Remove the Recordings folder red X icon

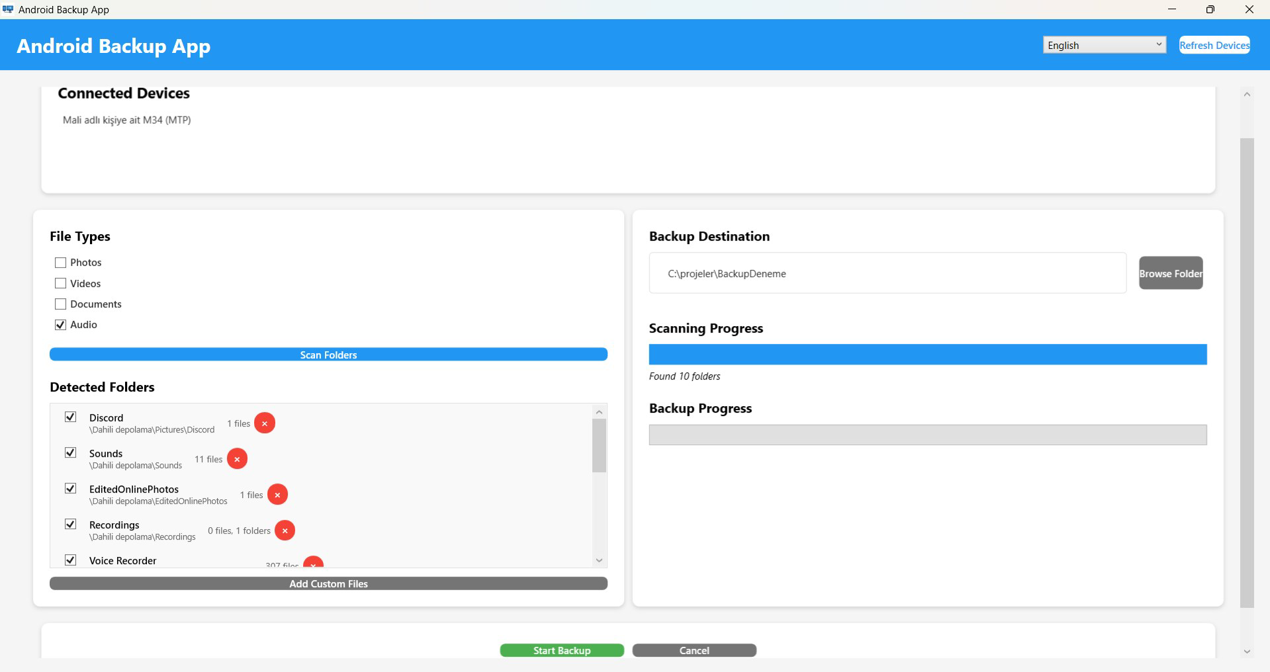click(285, 530)
